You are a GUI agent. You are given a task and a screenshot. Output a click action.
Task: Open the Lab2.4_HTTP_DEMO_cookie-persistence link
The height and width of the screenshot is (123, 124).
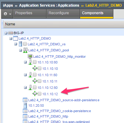[x=60, y=111]
